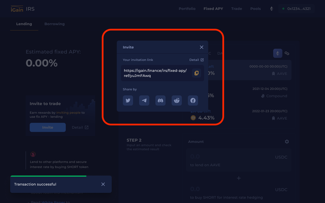
Task: Click the 4.43% rate value
Action: click(206, 118)
